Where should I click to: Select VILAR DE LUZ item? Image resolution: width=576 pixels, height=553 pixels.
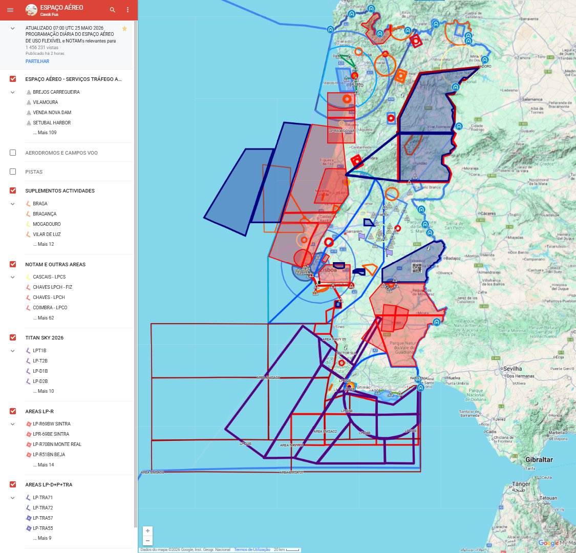click(x=47, y=235)
